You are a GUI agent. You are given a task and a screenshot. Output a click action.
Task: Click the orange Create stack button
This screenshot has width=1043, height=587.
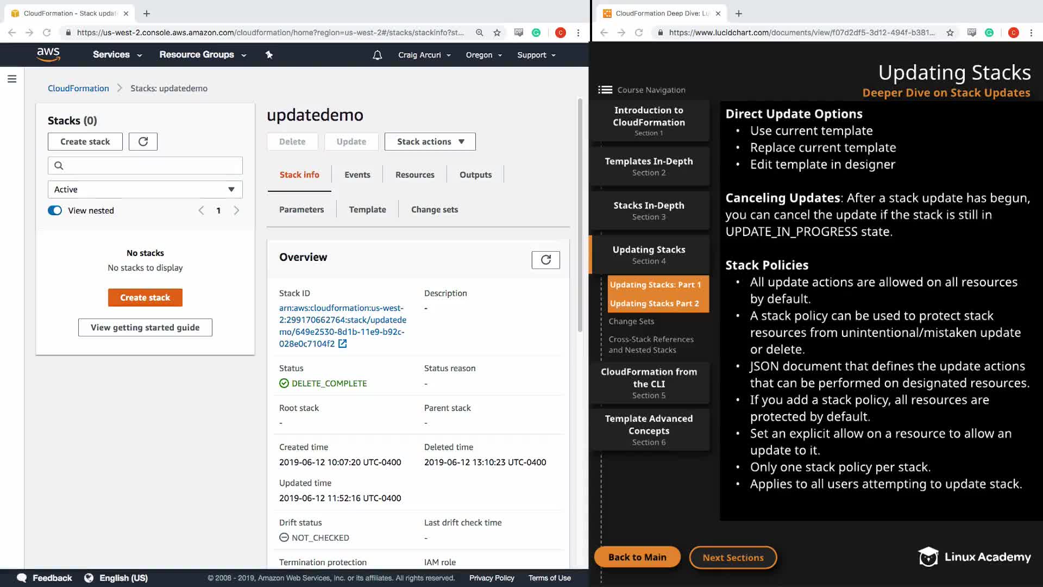click(145, 297)
